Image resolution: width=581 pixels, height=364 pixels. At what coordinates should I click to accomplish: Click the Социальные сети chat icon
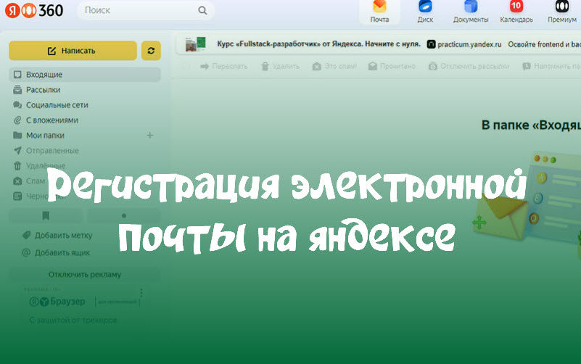[x=17, y=105]
